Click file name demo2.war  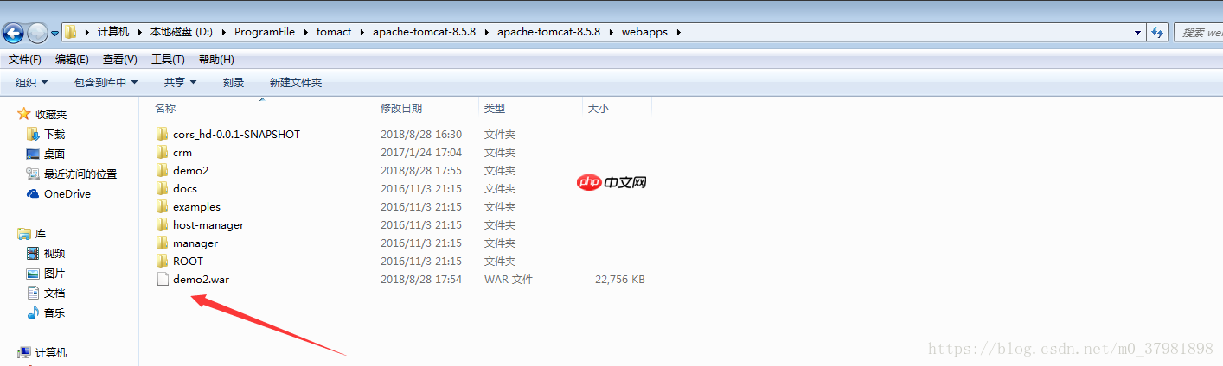tap(201, 279)
